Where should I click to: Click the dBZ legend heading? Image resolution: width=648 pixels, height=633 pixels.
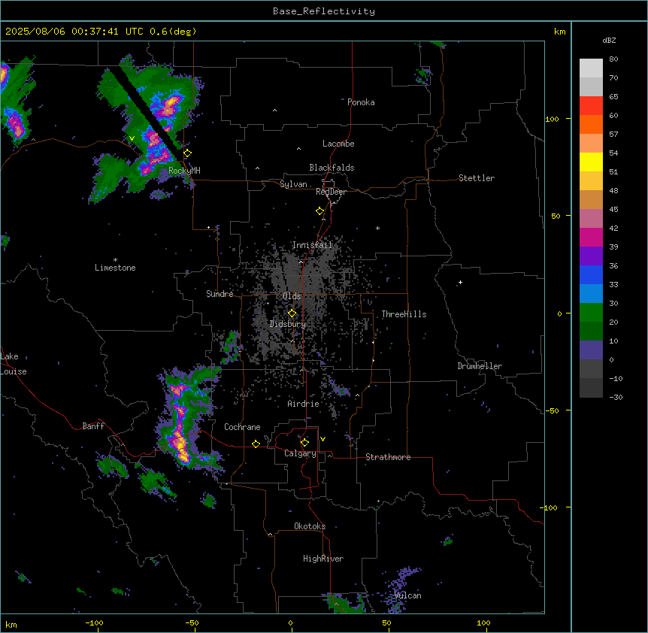coord(609,40)
